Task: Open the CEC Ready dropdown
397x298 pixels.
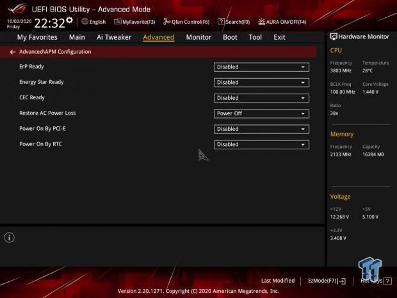Action: pos(261,98)
